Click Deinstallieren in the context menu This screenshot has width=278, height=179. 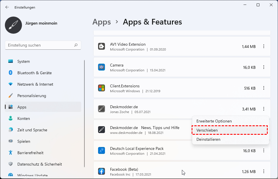pos(208,139)
